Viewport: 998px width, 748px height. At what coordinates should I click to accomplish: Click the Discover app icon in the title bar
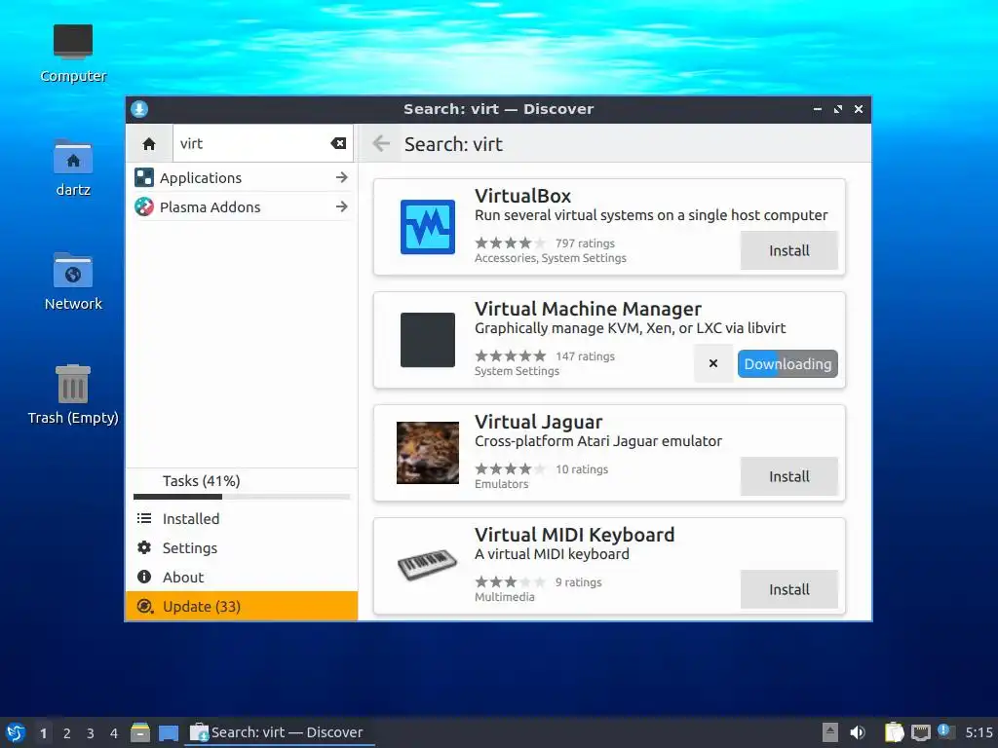[139, 109]
